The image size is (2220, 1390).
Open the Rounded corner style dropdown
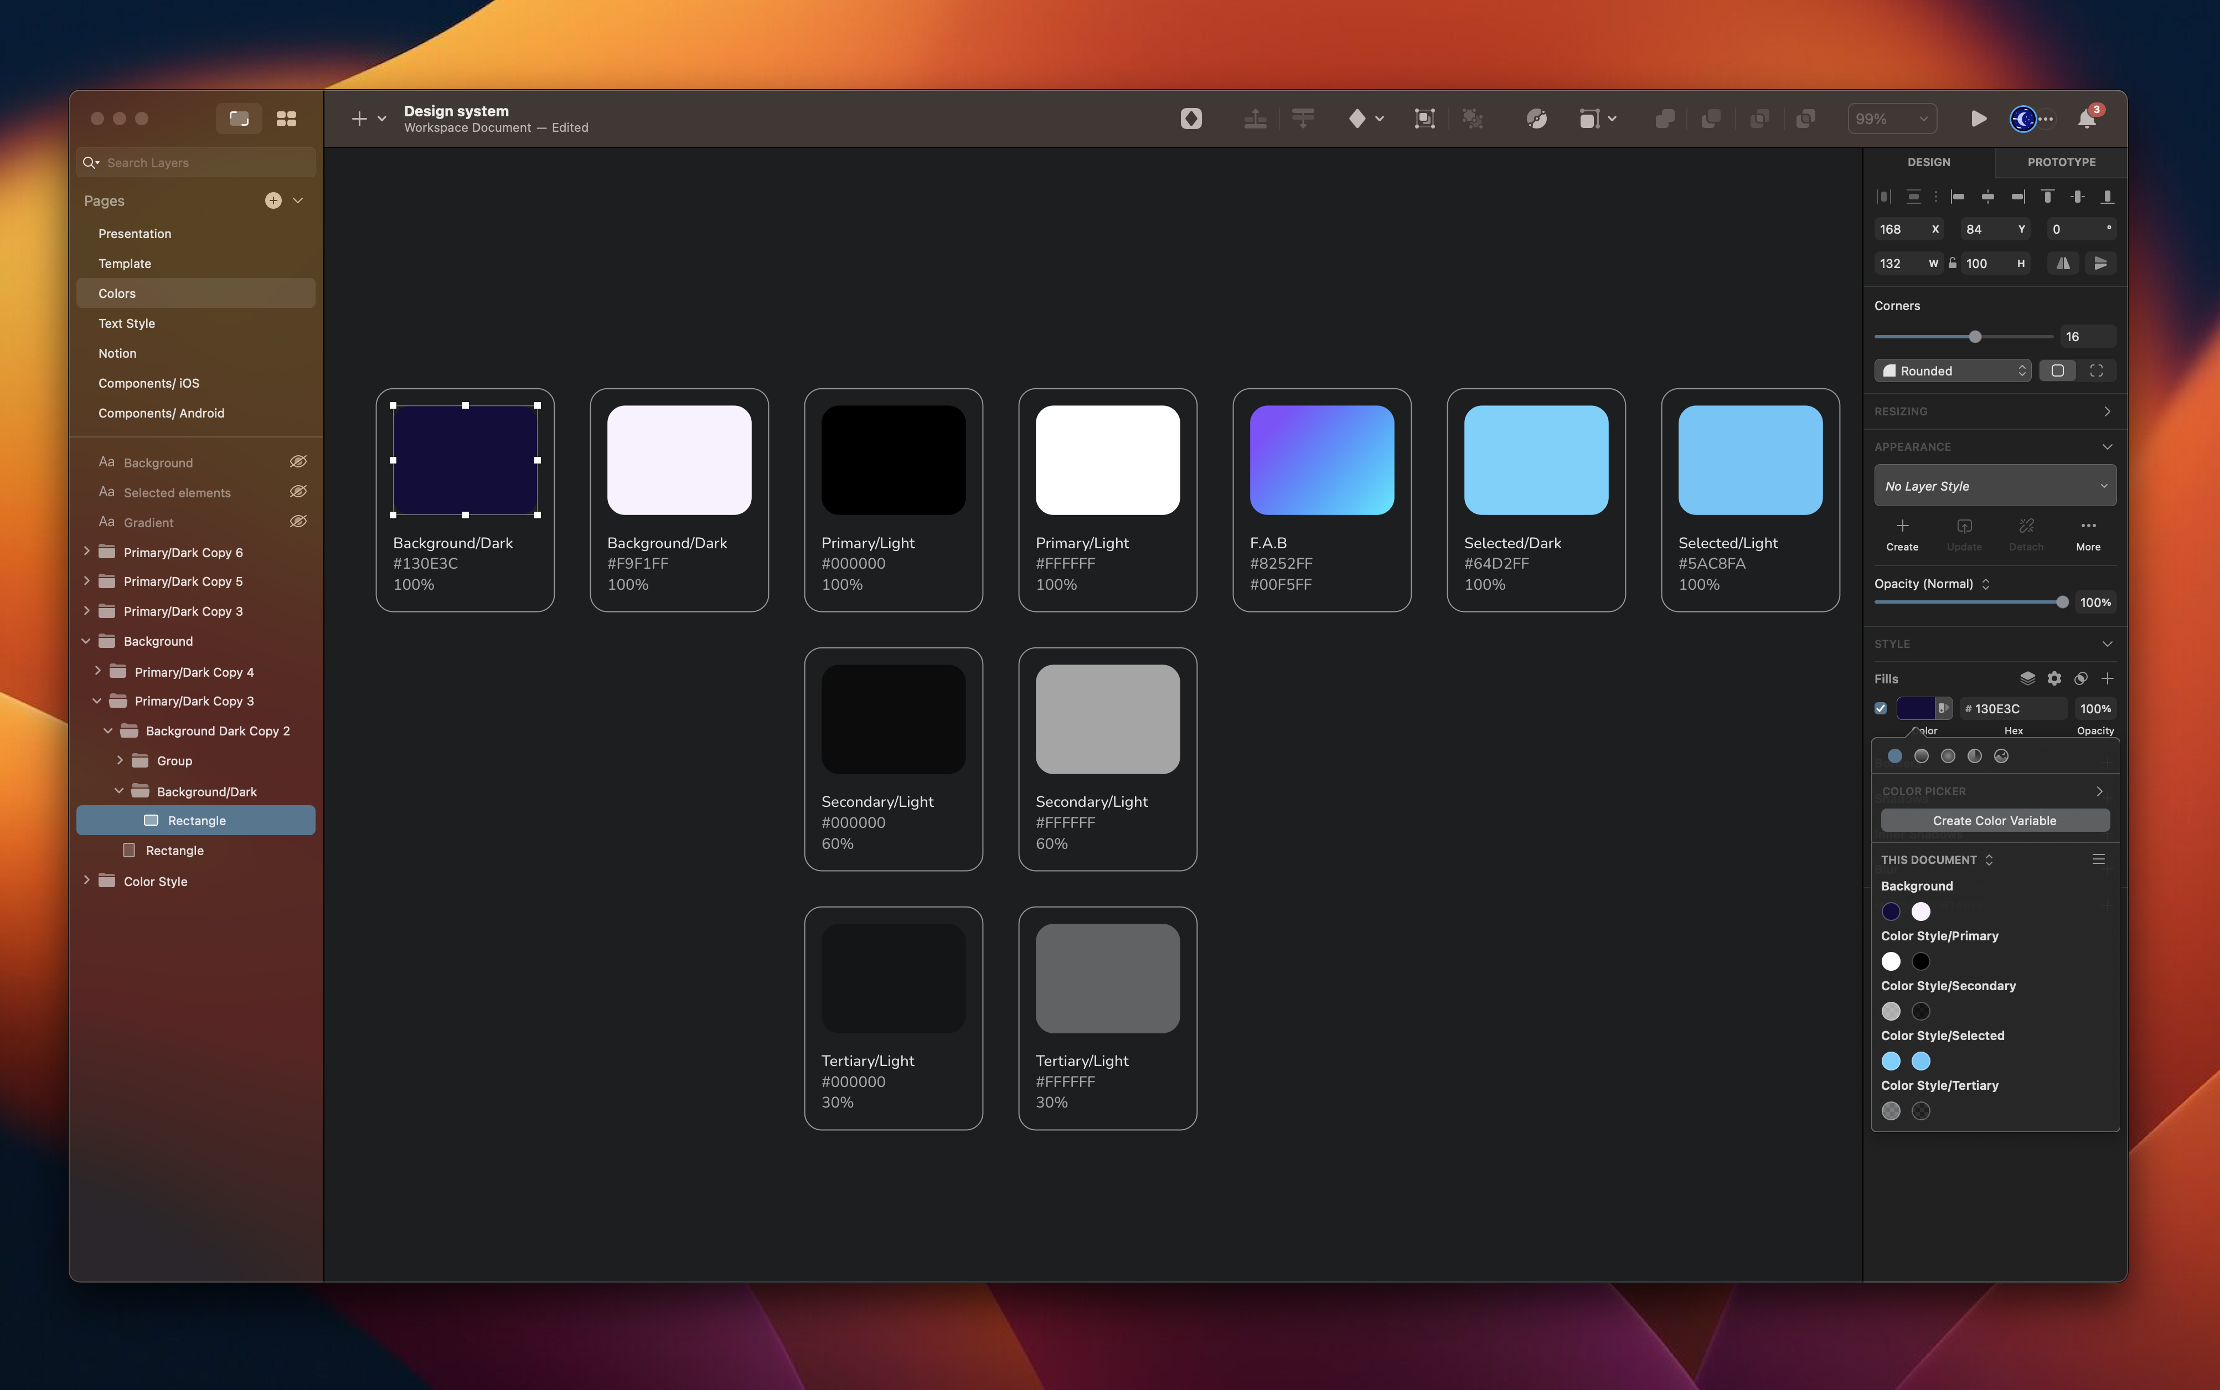pos(1951,369)
